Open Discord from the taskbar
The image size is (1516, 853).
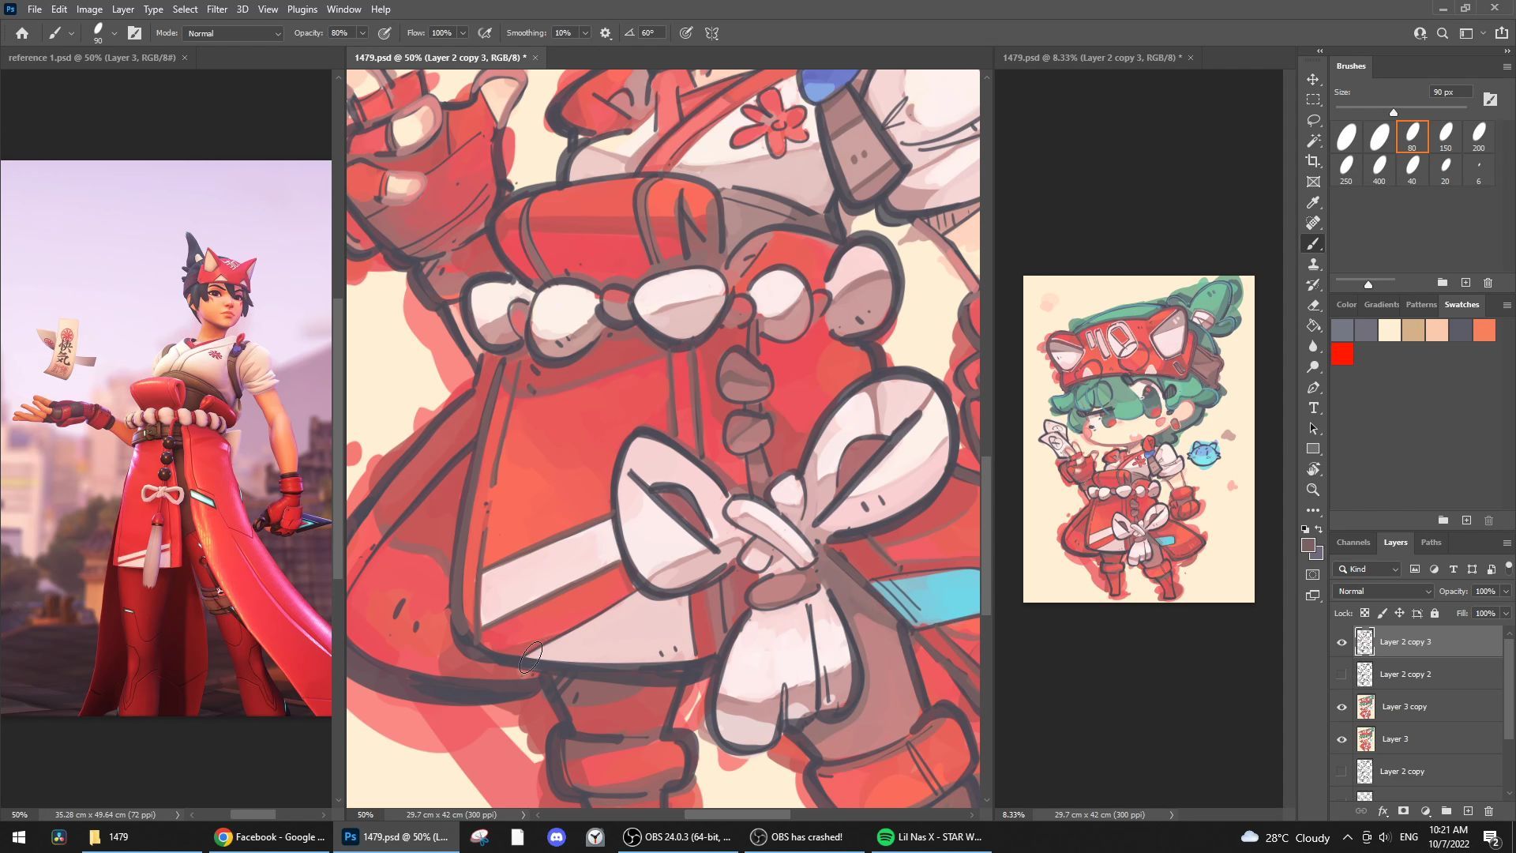557,837
